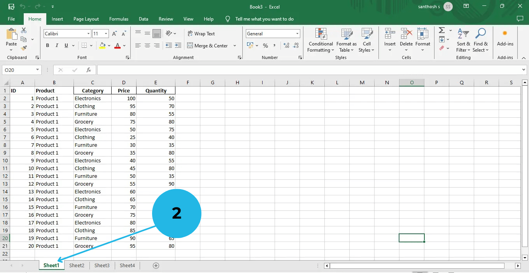Screen dimensions: 529x273
Task: Open the Font name dropdown
Action: [88, 33]
